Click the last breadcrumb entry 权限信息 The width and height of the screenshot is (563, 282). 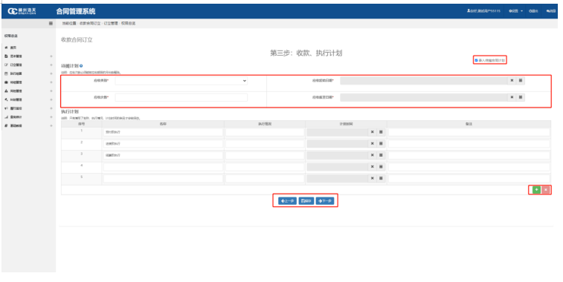click(128, 23)
